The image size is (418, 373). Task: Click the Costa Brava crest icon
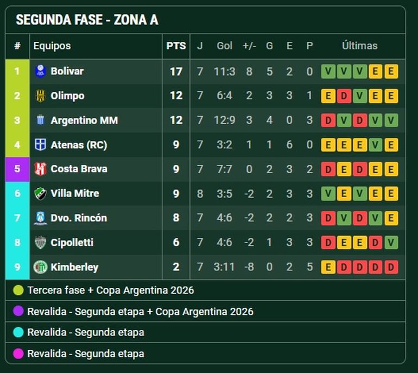click(40, 169)
